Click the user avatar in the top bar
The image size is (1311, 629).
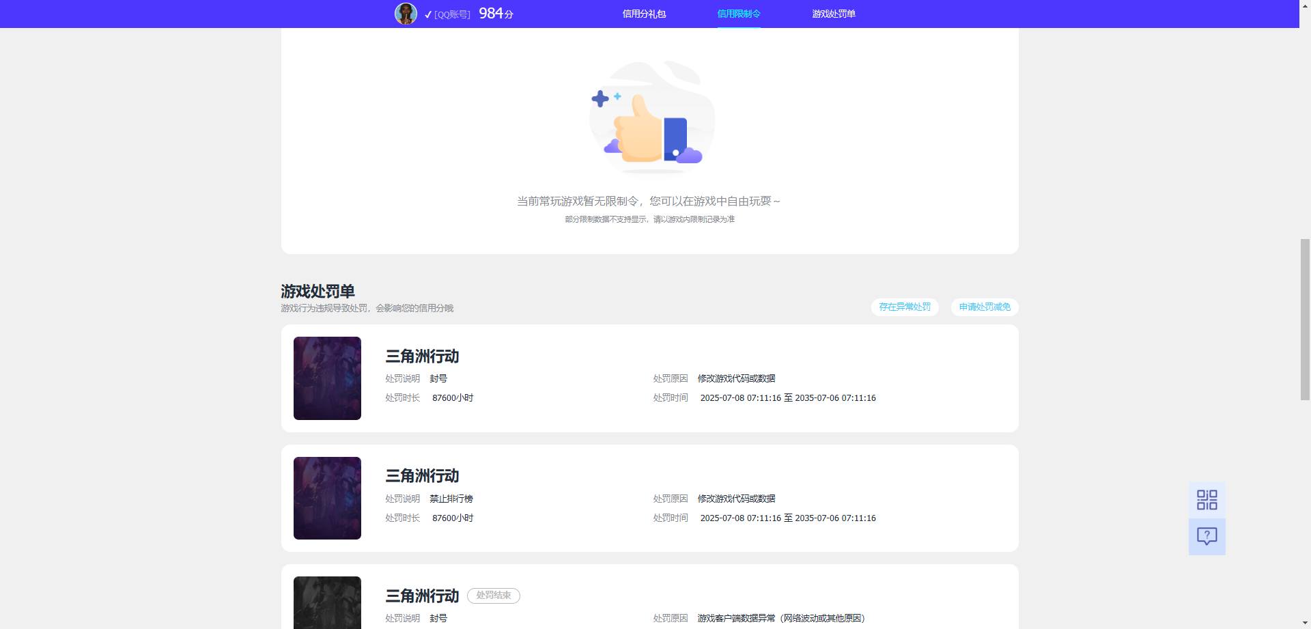pyautogui.click(x=405, y=13)
